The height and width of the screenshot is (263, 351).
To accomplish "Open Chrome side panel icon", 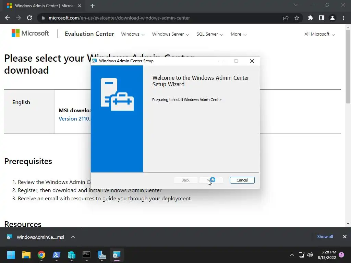I will click(322, 18).
